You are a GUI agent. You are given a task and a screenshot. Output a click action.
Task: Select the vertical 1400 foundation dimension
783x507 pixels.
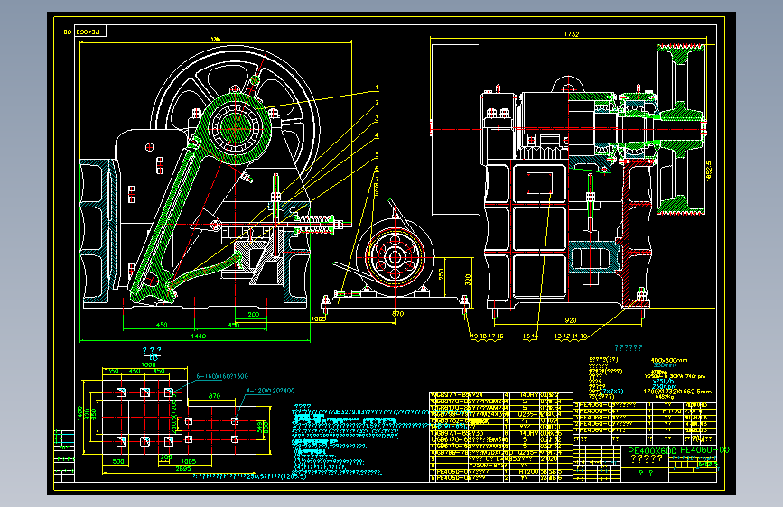(x=79, y=413)
